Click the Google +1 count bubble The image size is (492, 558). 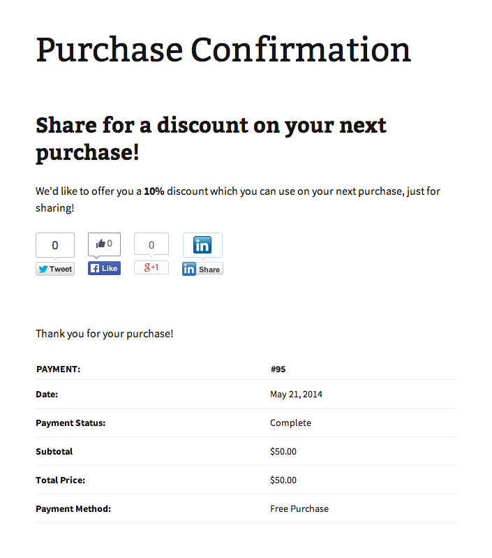151,245
